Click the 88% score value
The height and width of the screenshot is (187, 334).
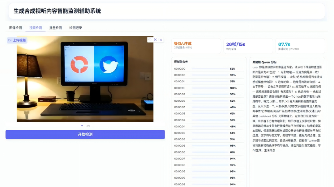coord(233,146)
